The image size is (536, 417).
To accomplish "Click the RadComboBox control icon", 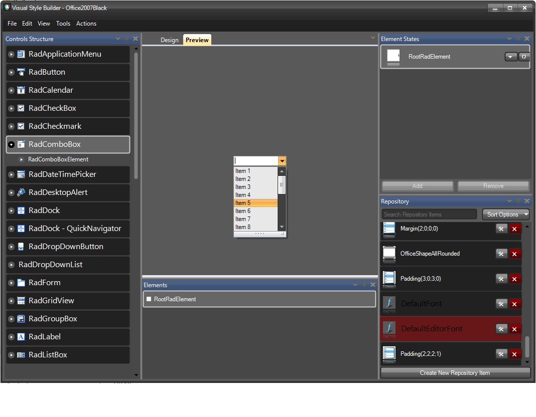I will point(21,145).
